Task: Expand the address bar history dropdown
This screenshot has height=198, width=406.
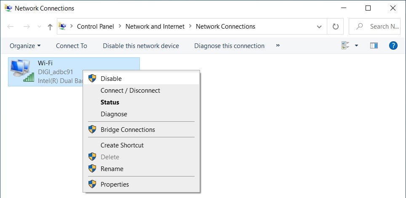Action: [319, 27]
